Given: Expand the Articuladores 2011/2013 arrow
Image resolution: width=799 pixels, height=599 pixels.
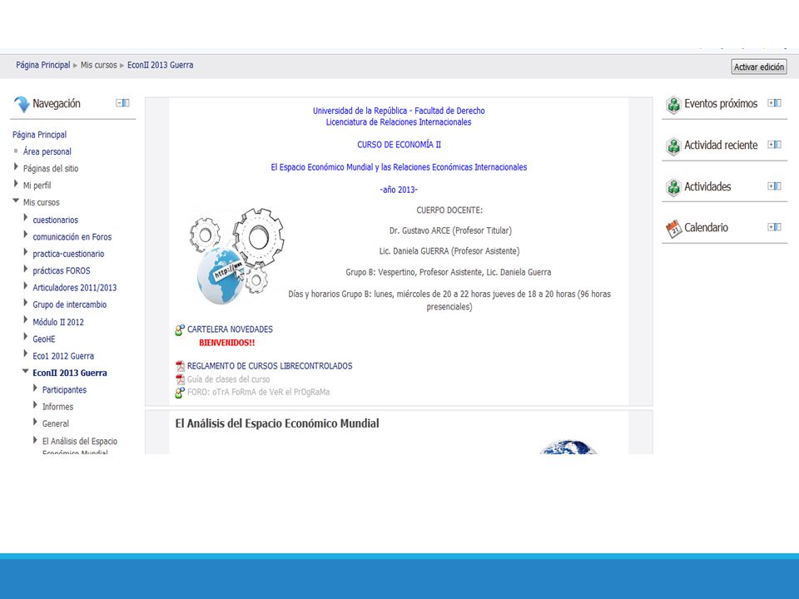Looking at the screenshot, I should pyautogui.click(x=26, y=285).
